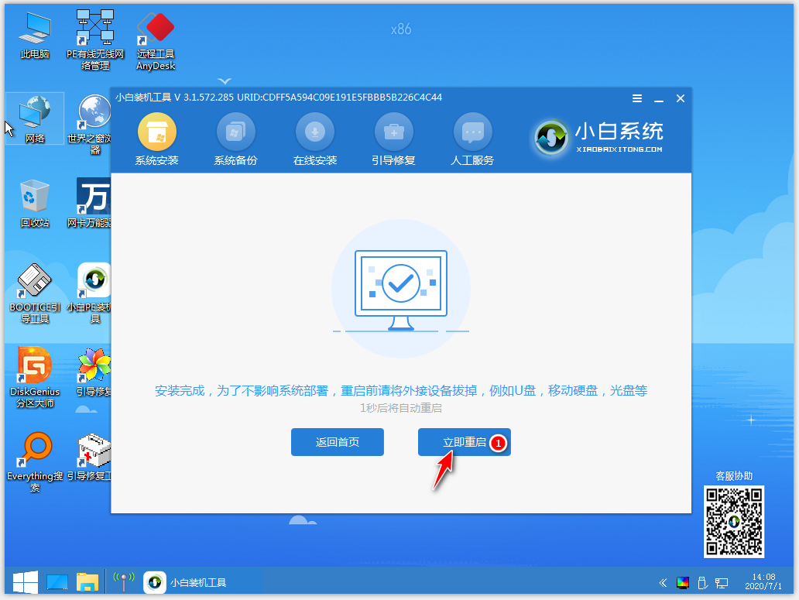Open the hamburger menu in title bar
Screen dimensions: 799x600
637,98
